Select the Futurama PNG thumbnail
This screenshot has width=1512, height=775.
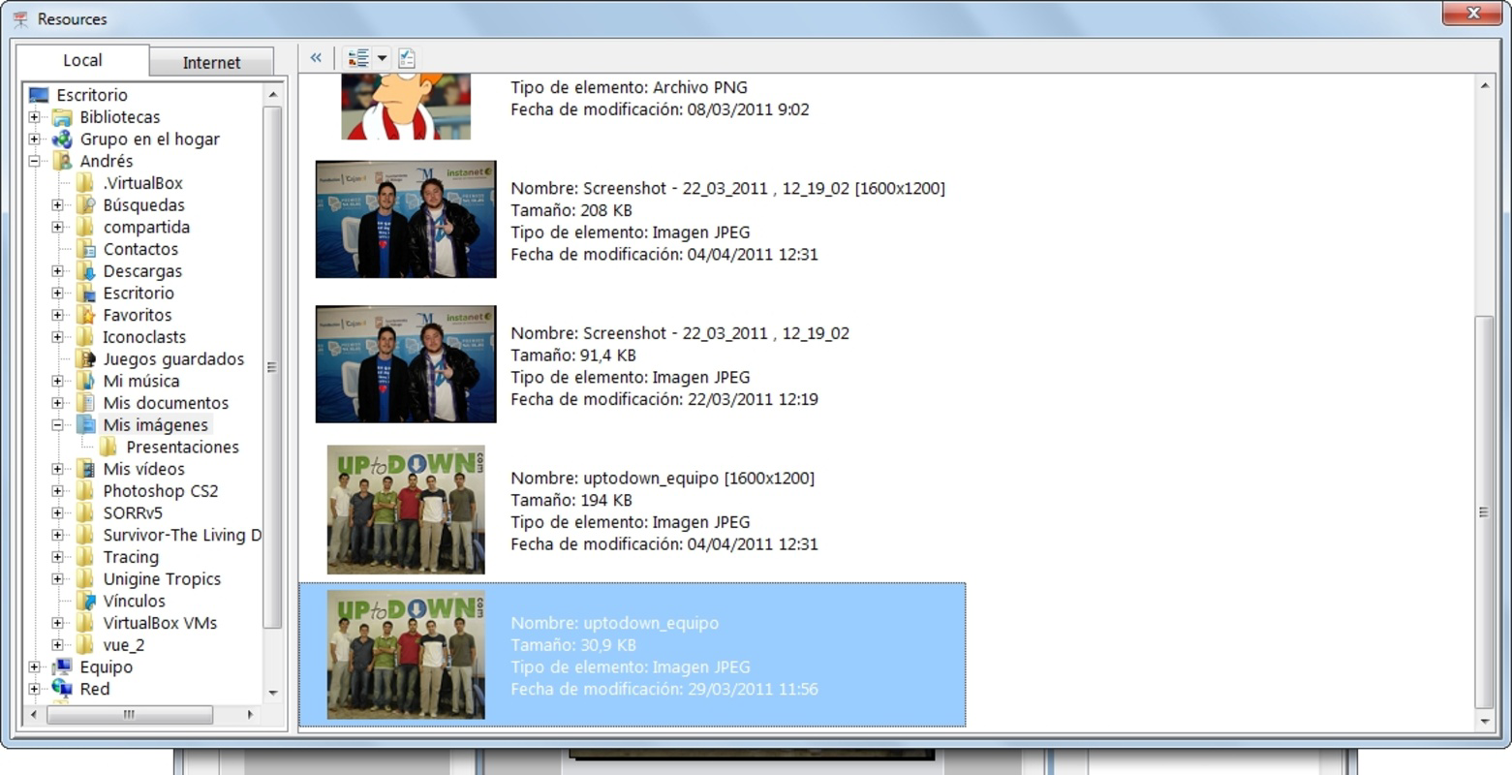406,107
